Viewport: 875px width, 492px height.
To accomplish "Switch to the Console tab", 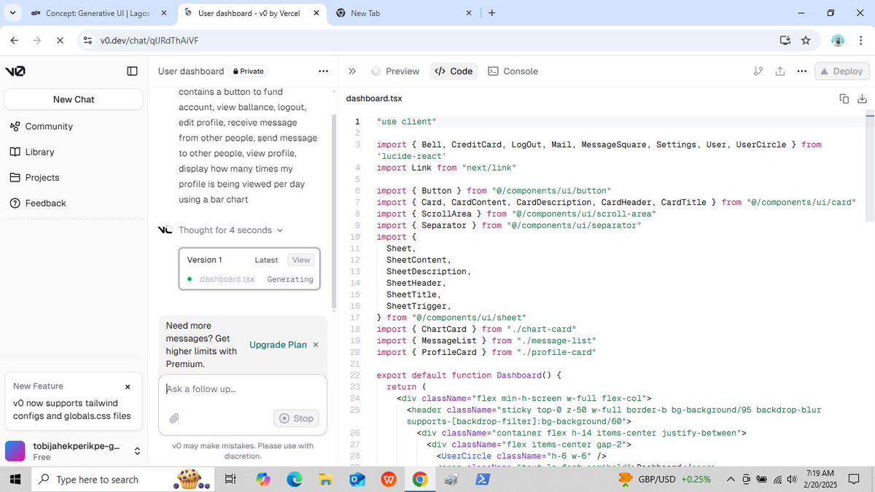I will (x=513, y=71).
